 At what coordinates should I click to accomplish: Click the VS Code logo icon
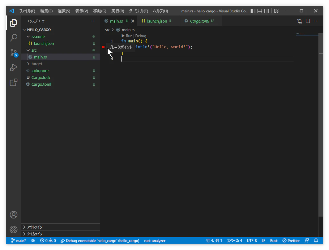pos(12,11)
